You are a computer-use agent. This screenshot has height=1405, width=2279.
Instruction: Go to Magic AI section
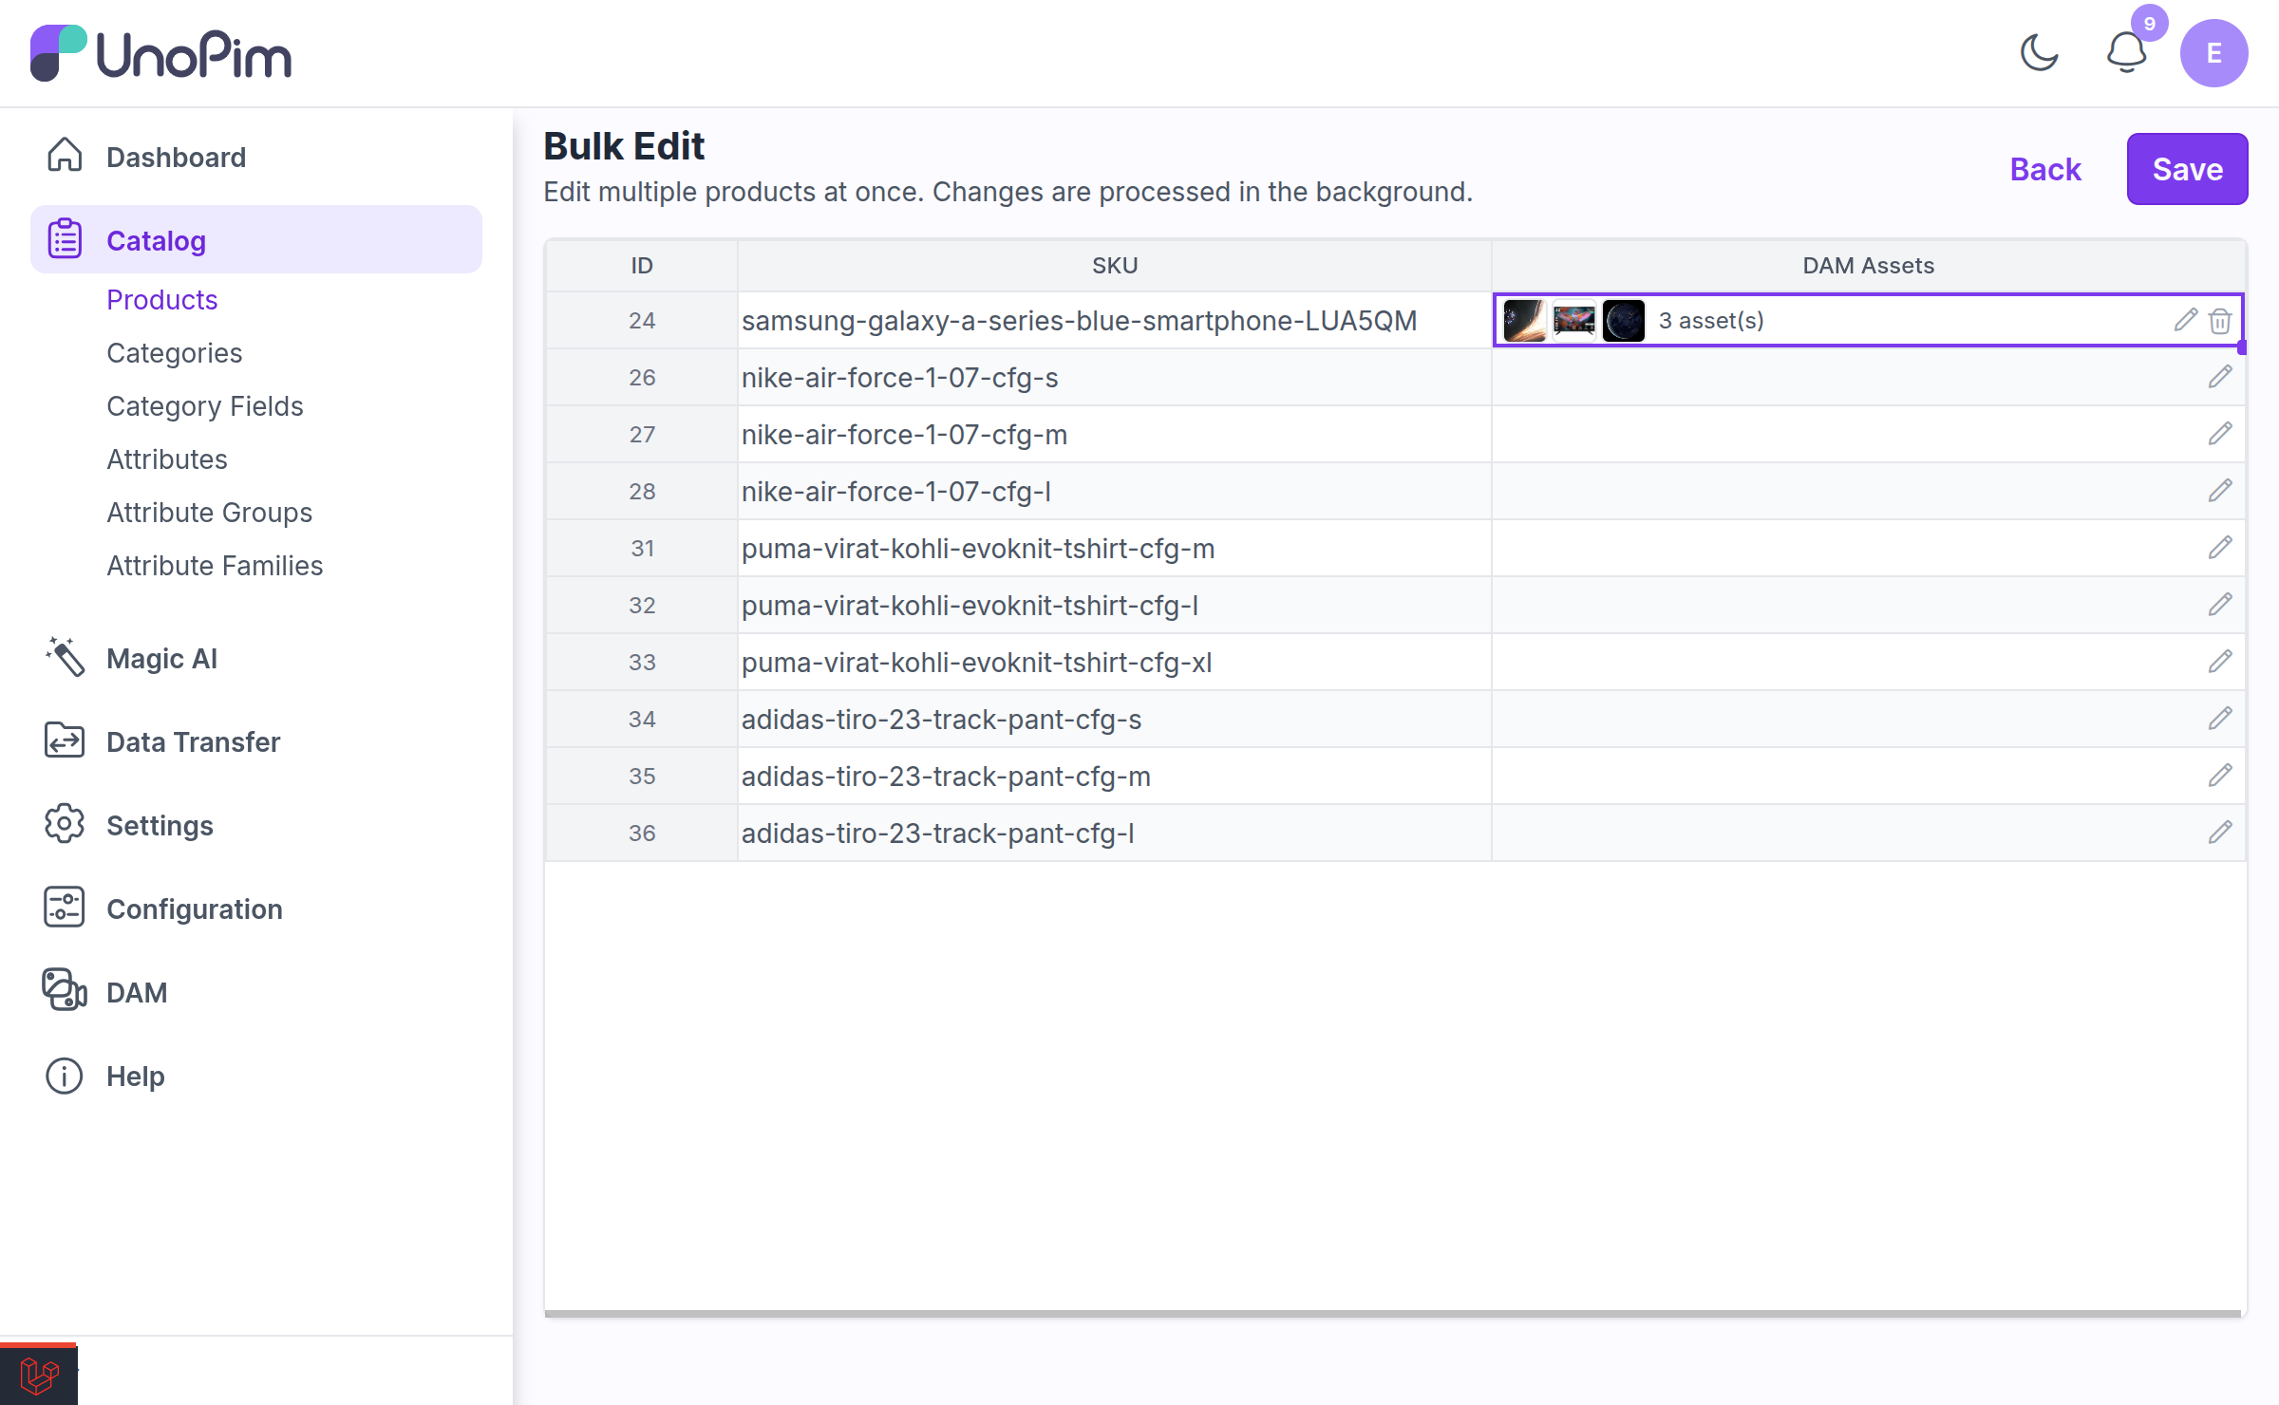(x=162, y=658)
